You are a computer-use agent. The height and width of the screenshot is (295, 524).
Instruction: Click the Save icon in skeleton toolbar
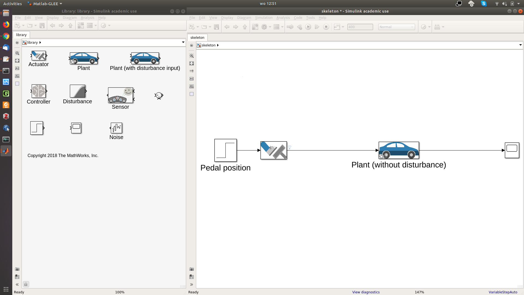[216, 27]
